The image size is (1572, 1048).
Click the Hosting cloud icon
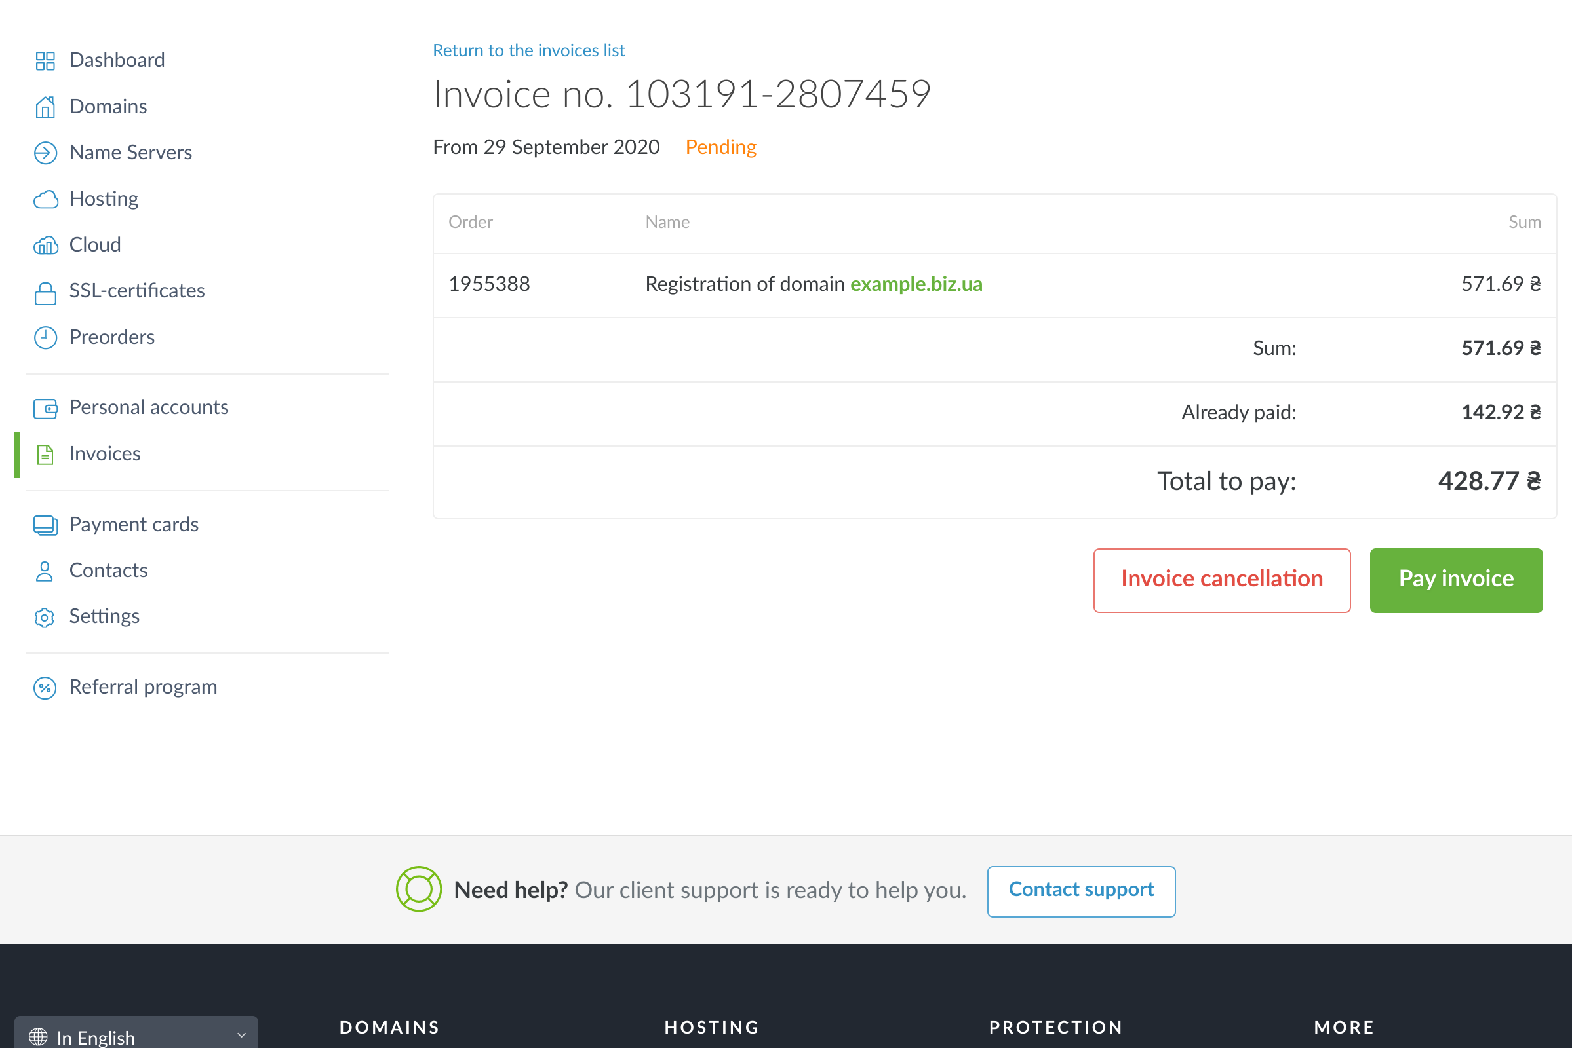tap(45, 199)
